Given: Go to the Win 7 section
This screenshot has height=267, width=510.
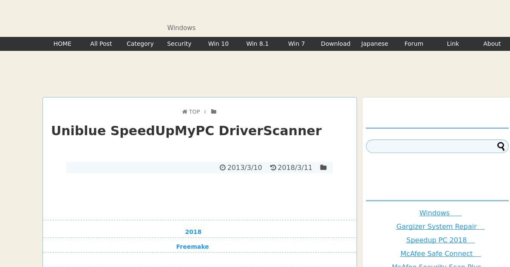Looking at the screenshot, I should click(297, 44).
